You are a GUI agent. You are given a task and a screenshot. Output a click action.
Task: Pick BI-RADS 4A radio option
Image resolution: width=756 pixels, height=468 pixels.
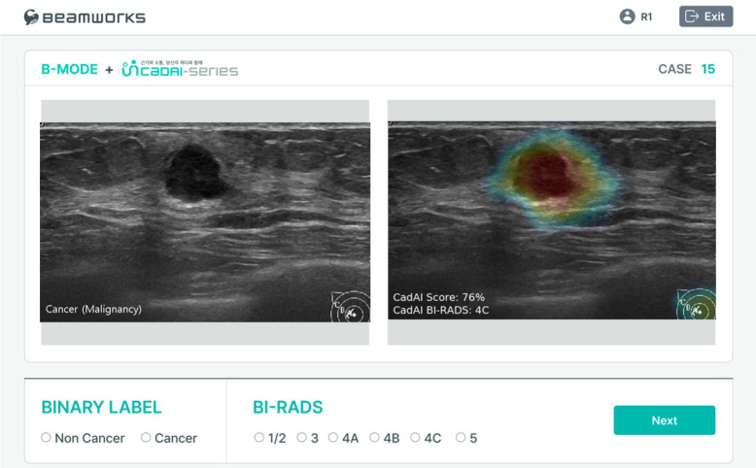(x=333, y=438)
